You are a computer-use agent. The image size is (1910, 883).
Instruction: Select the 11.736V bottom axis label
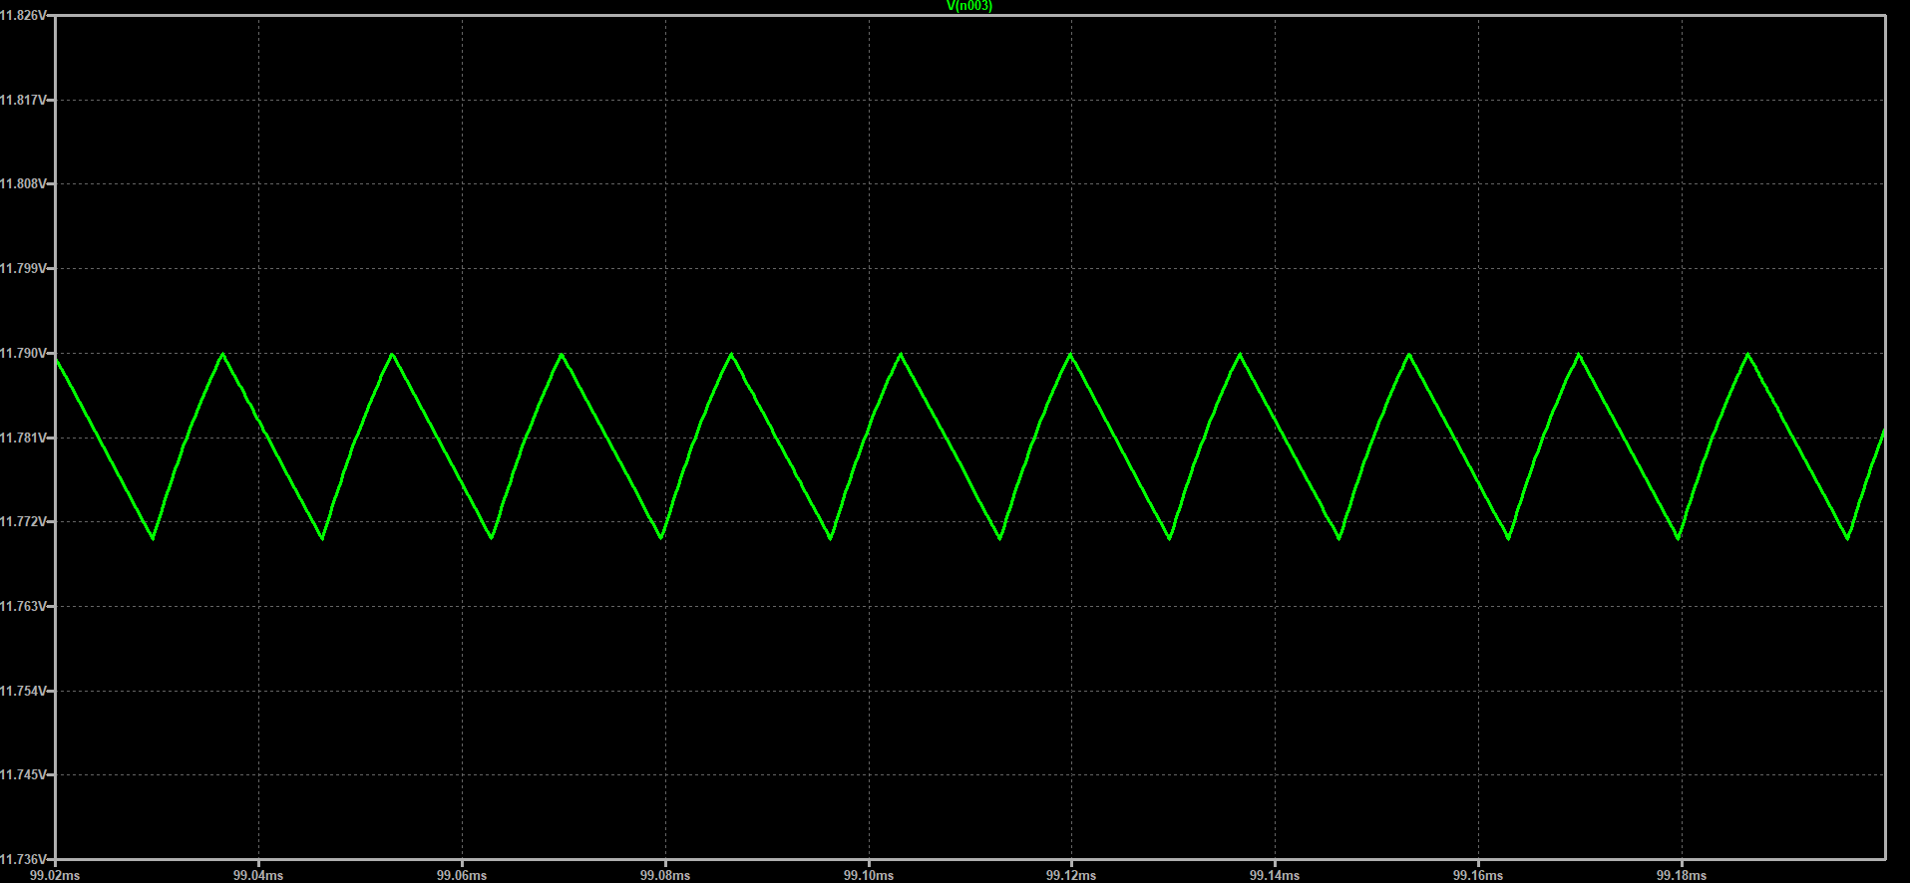(23, 859)
